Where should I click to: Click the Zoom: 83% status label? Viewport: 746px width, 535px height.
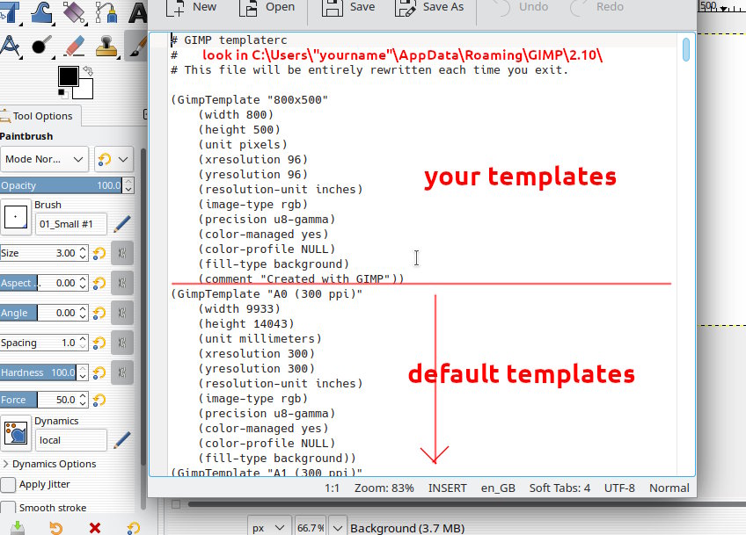384,488
